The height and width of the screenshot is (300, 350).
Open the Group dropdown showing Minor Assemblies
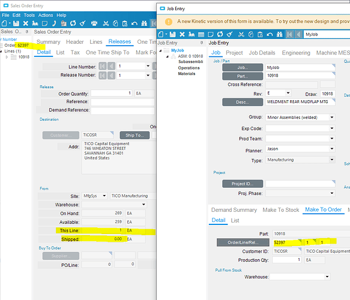coord(332,118)
